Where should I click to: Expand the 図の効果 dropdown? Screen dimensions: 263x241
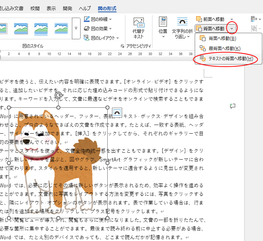click(x=110, y=28)
